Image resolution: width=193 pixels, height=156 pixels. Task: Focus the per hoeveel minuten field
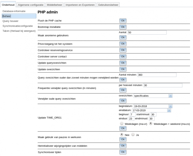point(163,85)
